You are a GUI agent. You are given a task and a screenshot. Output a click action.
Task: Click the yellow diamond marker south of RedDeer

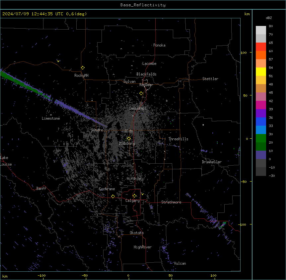coord(141,93)
